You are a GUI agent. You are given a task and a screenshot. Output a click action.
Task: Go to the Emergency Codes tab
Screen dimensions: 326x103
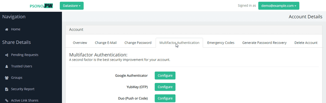221,43
